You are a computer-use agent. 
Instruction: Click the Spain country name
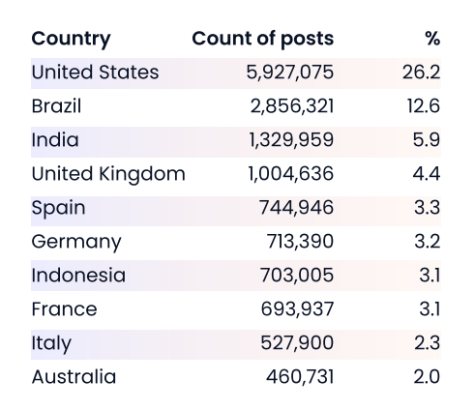(59, 208)
